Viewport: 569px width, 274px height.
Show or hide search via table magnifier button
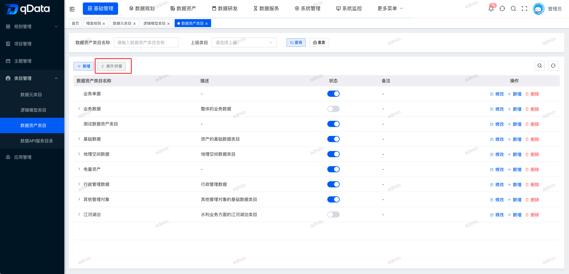[540, 66]
